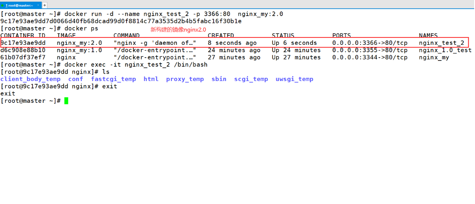Click port mapping 0.0.0.0:3366->80/tcp
The image size is (475, 204).
370,43
